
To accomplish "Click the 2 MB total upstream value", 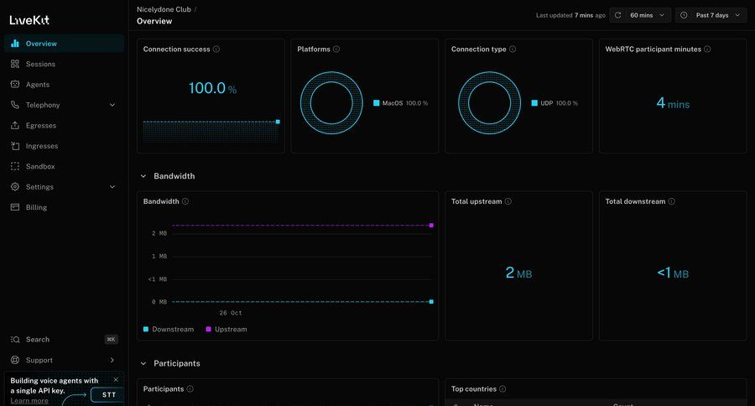I will (x=518, y=273).
